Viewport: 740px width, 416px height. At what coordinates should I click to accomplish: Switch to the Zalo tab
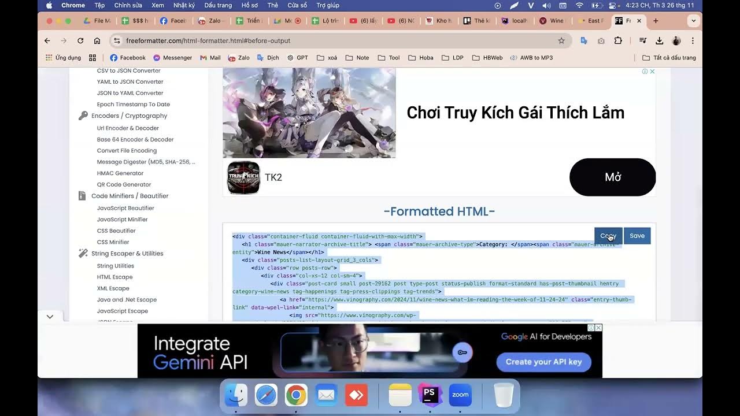212,21
